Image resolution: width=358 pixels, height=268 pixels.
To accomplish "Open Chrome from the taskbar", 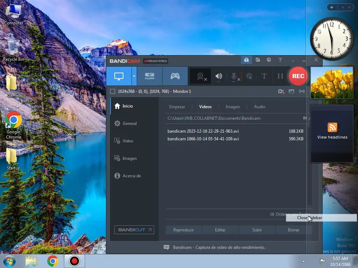I will click(53, 261).
